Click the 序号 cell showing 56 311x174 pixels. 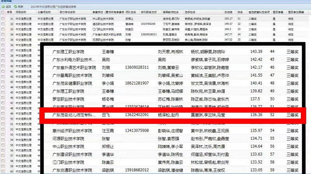(x=12, y=150)
